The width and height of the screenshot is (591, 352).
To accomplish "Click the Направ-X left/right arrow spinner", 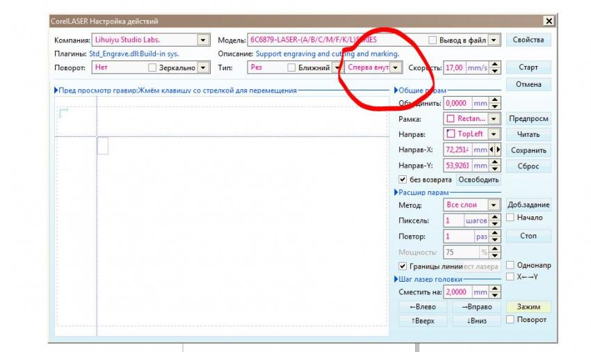I will point(495,150).
